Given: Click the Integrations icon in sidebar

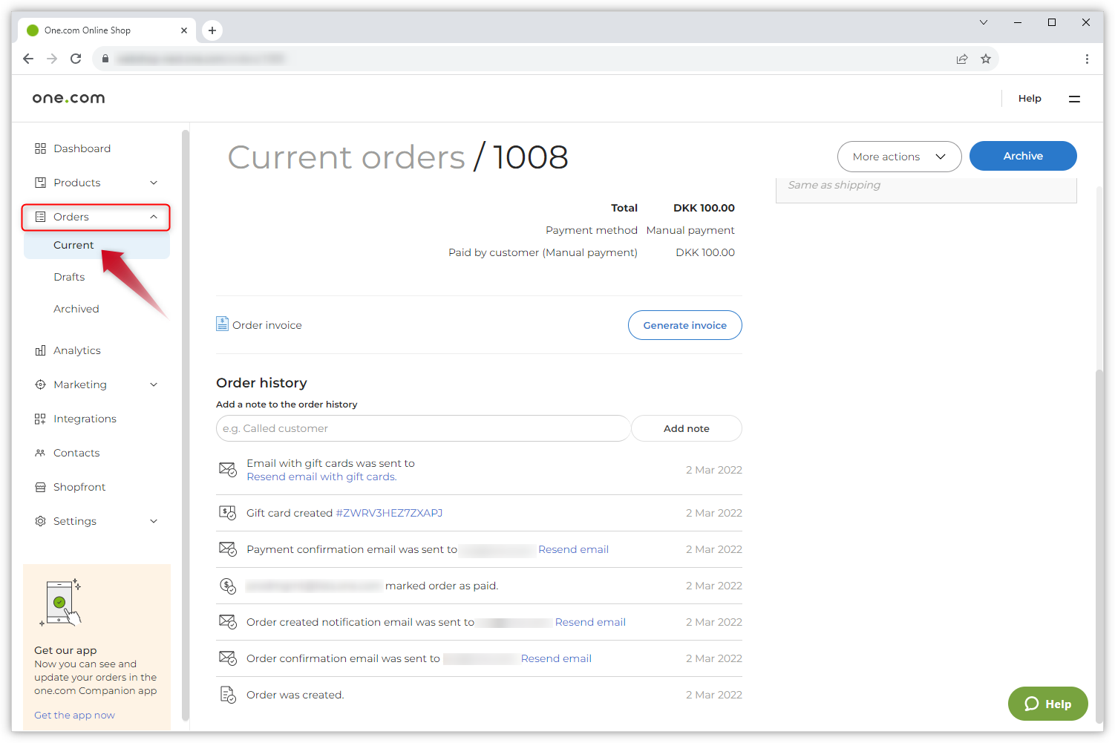Looking at the screenshot, I should point(40,419).
